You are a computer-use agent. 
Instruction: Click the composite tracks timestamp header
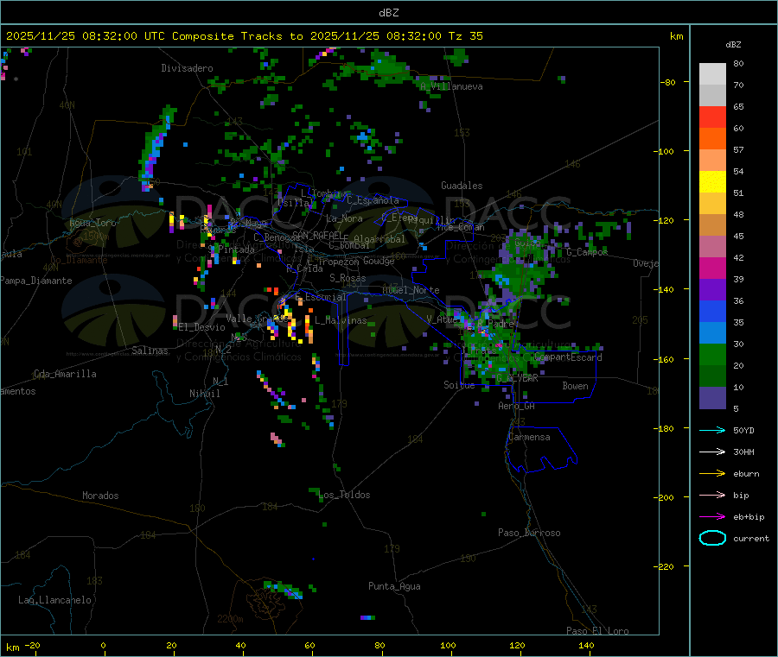coord(244,36)
